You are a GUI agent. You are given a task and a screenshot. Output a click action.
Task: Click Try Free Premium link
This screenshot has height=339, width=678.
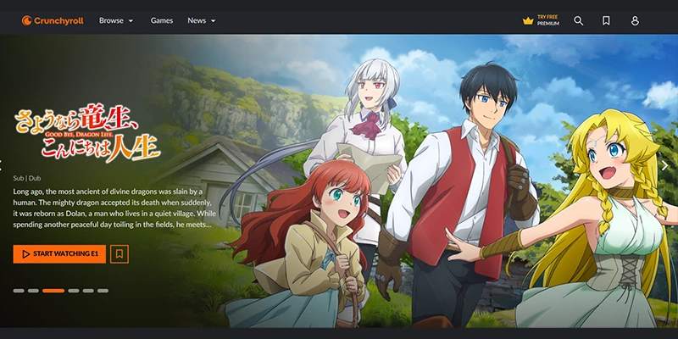tap(548, 20)
